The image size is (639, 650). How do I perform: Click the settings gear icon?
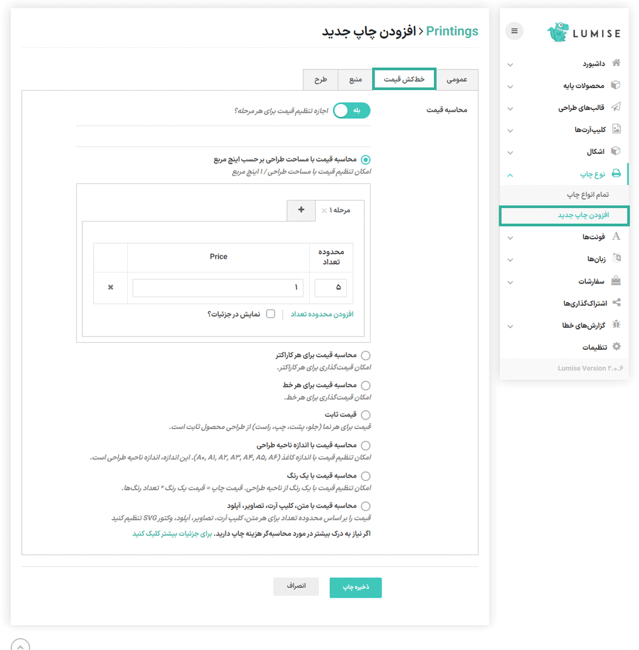616,347
